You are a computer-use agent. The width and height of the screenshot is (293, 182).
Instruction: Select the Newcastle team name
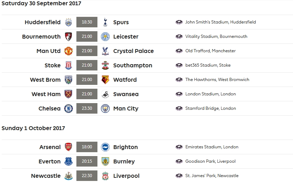(x=46, y=176)
